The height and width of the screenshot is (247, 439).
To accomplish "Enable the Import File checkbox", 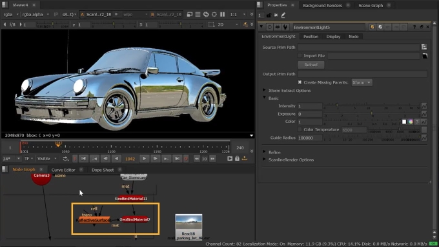I will point(300,55).
